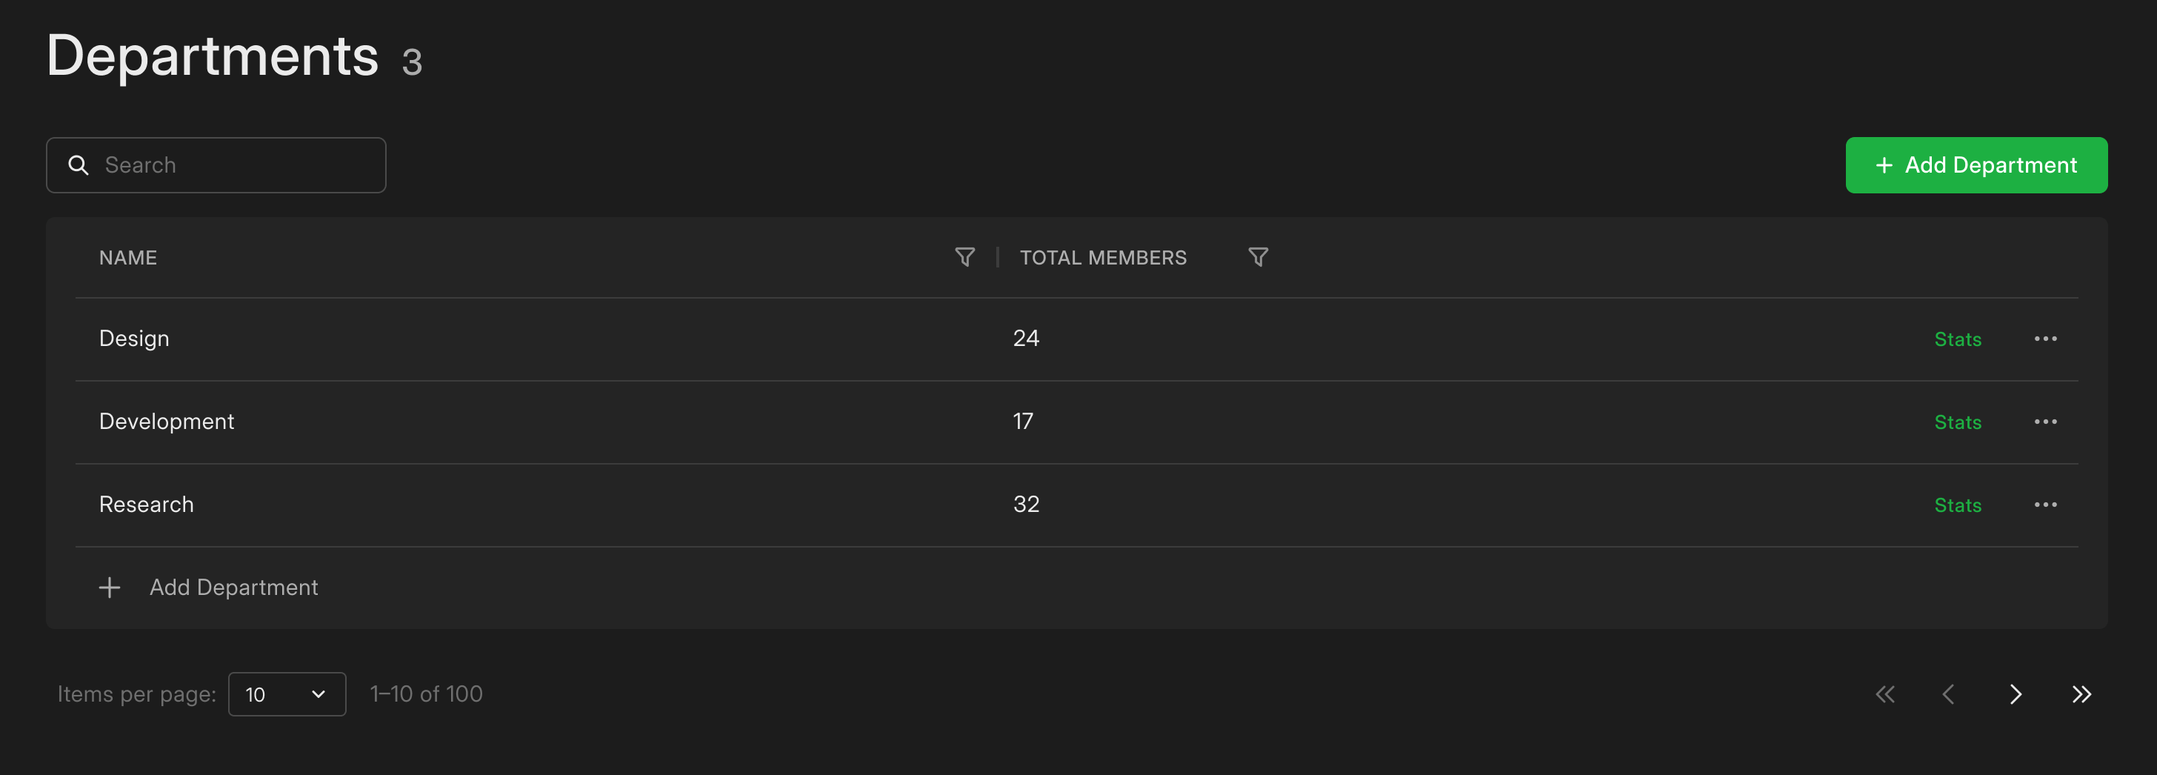
Task: Click the NAME column filter icon
Action: tap(964, 257)
